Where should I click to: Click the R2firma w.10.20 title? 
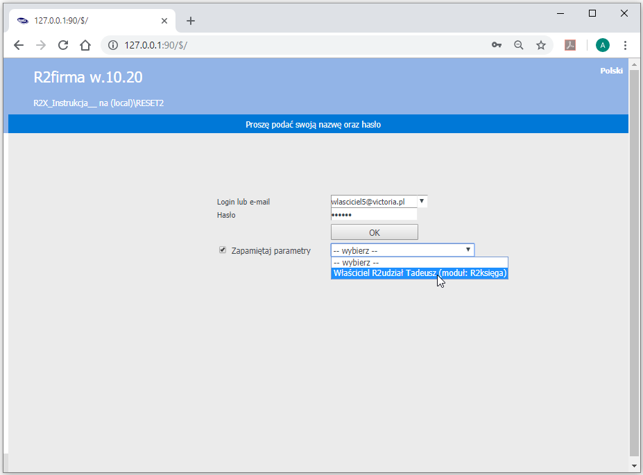click(88, 77)
